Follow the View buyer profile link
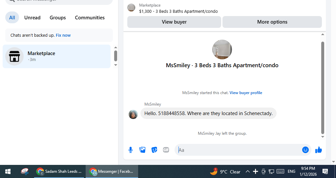 (246, 93)
